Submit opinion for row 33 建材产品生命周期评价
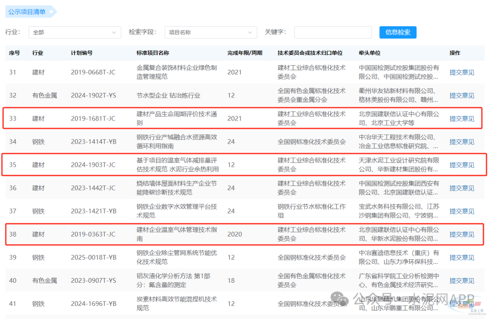The image size is (490, 319). tap(461, 119)
